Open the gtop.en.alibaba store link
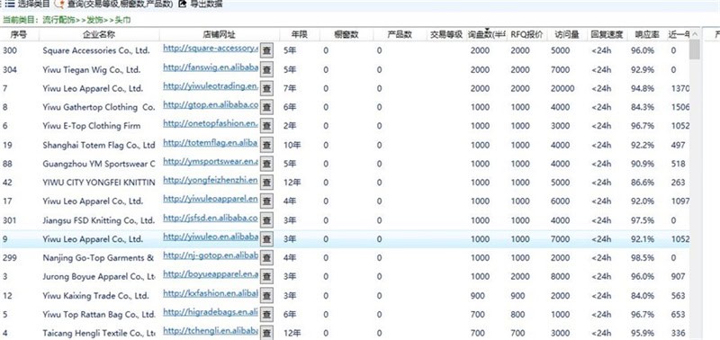 click(x=211, y=104)
